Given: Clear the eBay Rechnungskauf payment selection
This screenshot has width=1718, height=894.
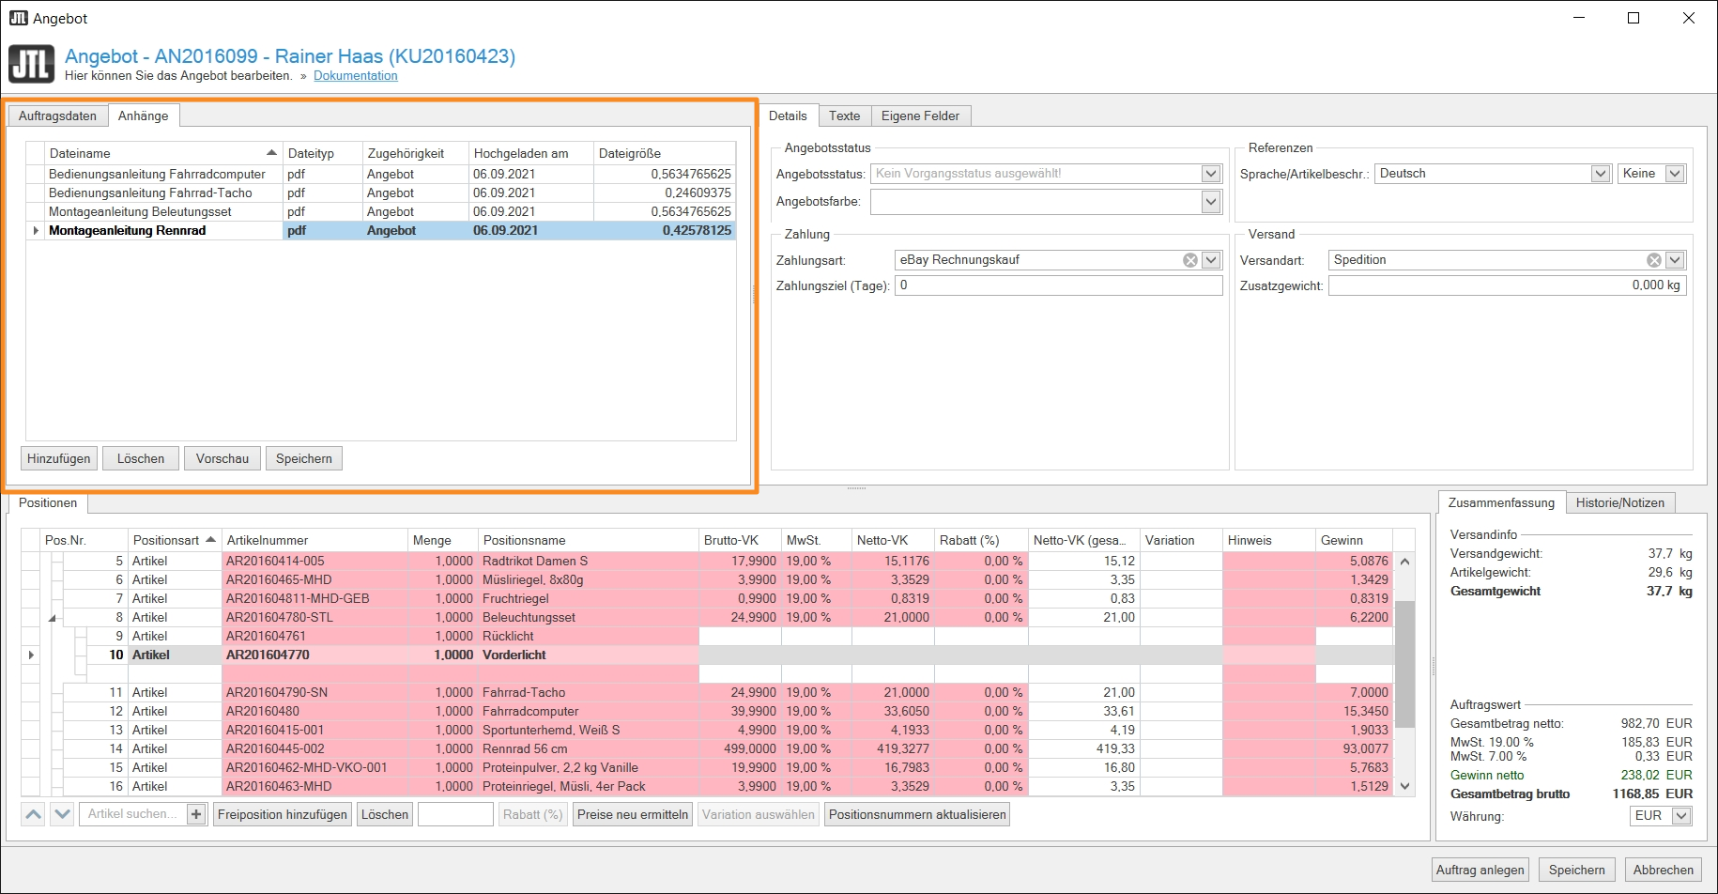Looking at the screenshot, I should (1189, 260).
